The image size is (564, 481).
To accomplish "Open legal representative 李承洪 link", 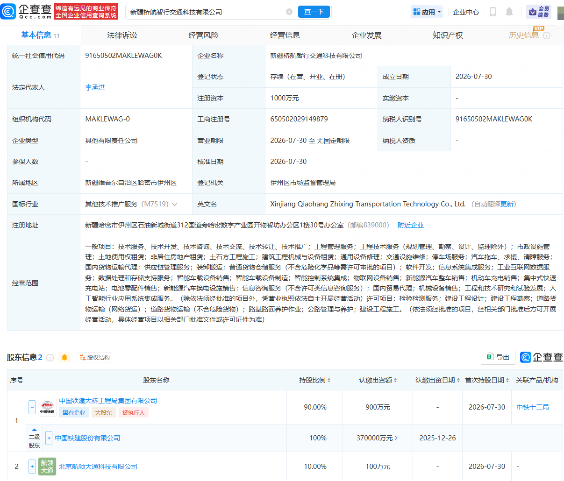I will coord(95,87).
